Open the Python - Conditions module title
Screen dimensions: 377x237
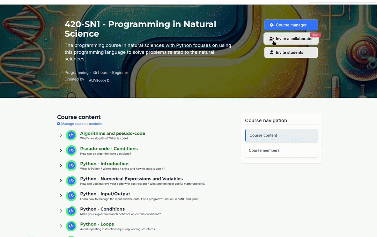click(x=102, y=209)
